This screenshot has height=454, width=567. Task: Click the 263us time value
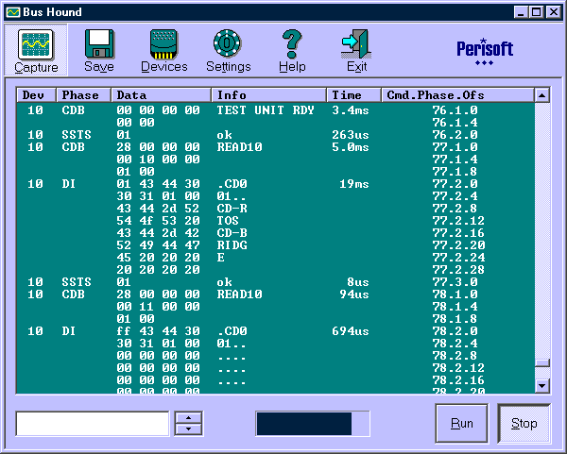tap(351, 135)
